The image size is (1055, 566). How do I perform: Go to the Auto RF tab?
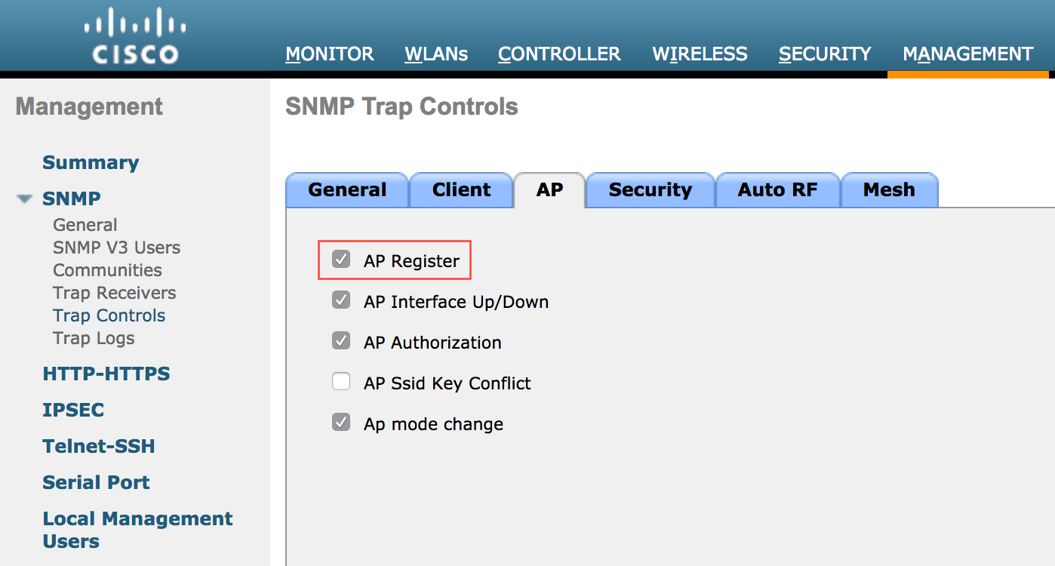click(x=777, y=190)
